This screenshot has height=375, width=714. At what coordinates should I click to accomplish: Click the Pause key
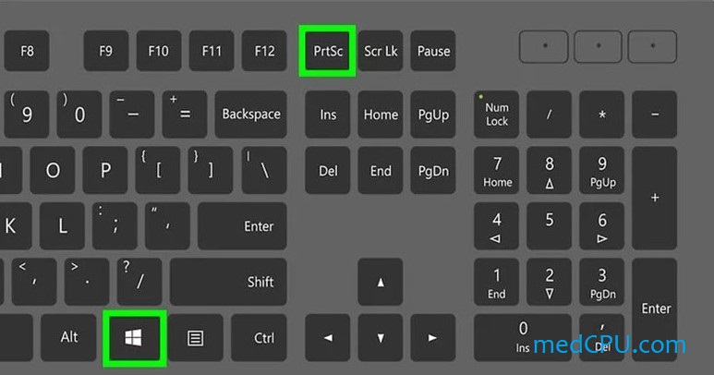coord(433,51)
